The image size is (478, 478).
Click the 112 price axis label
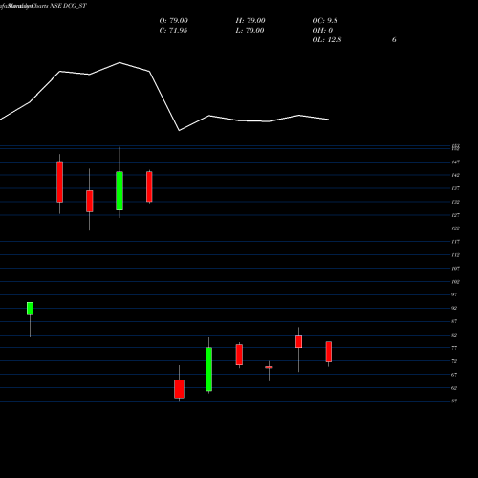click(455, 255)
